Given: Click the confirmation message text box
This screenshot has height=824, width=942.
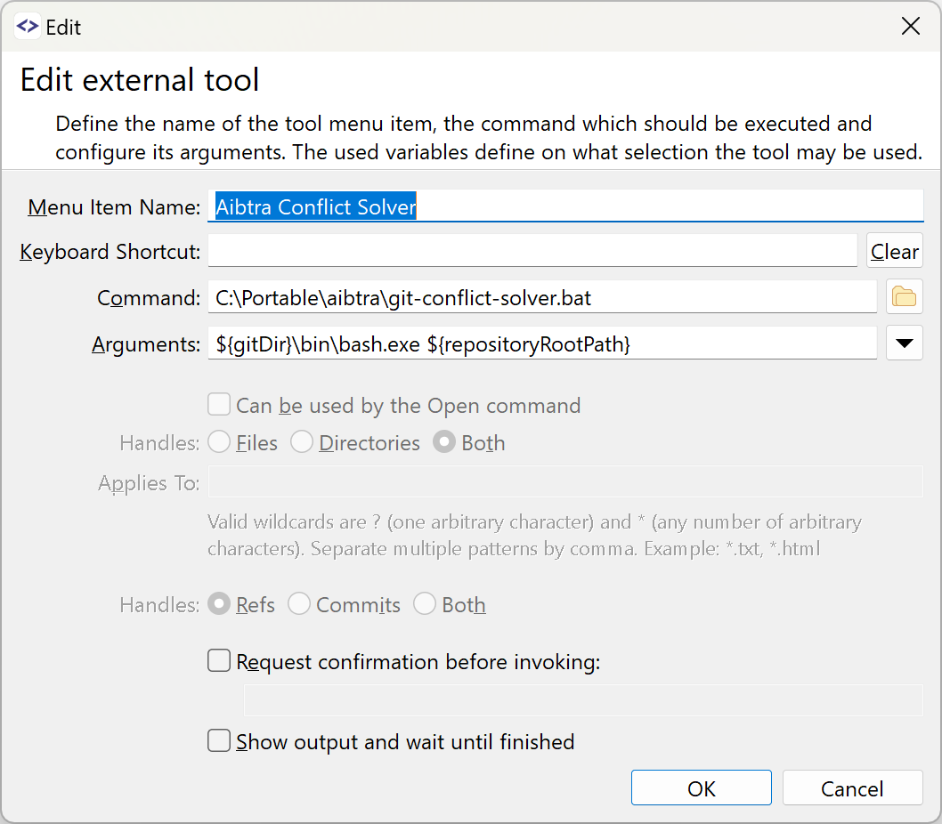Looking at the screenshot, I should coord(583,702).
